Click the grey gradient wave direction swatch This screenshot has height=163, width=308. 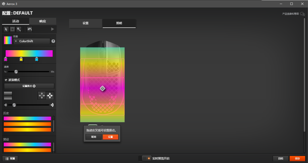tap(8, 96)
